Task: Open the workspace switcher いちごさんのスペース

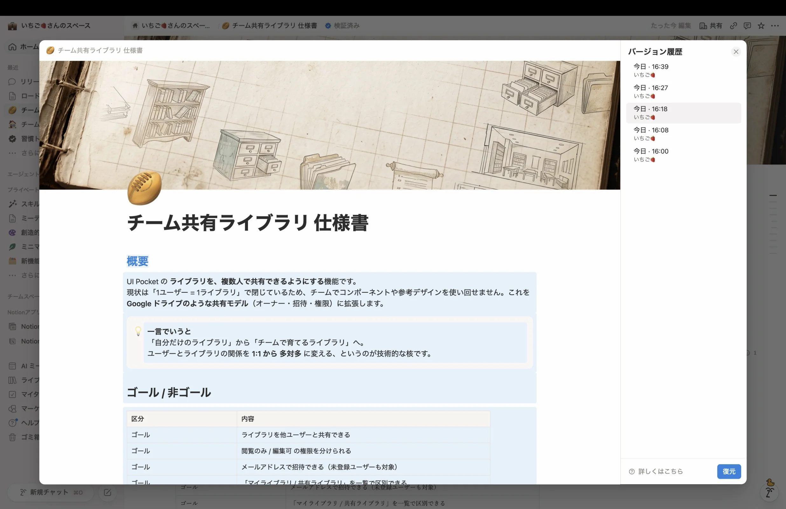Action: coord(50,25)
